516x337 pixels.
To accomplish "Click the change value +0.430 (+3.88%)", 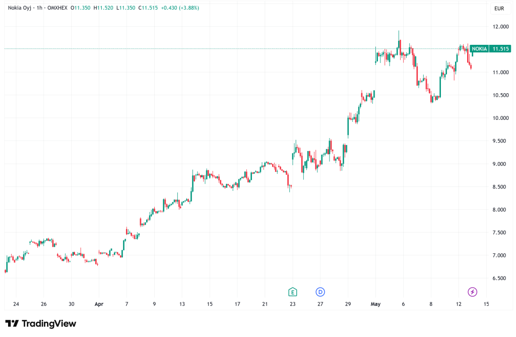I will click(180, 8).
